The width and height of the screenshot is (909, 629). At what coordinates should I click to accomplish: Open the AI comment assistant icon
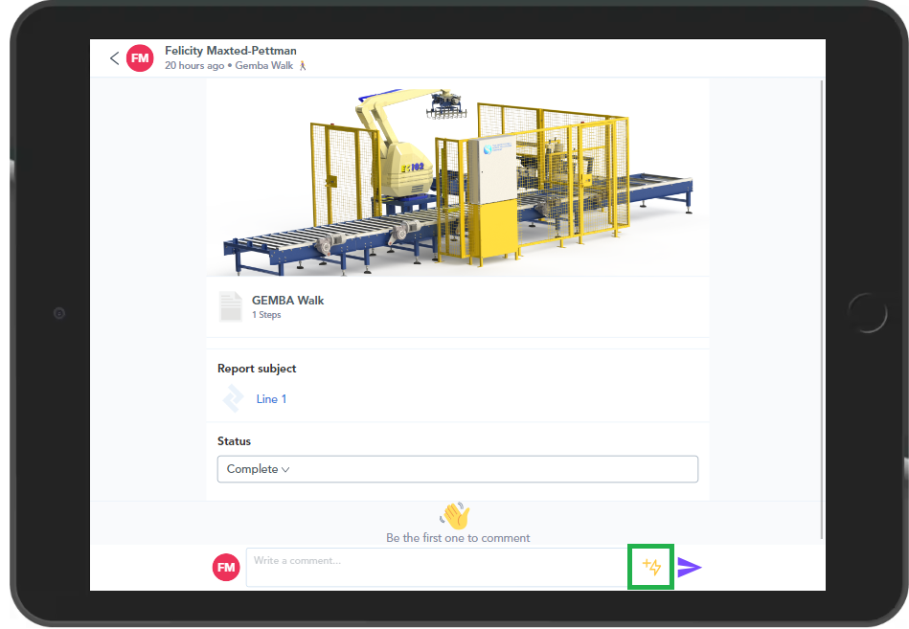coord(650,567)
